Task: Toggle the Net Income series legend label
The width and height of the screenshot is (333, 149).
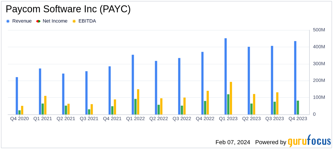Action: tap(55, 21)
